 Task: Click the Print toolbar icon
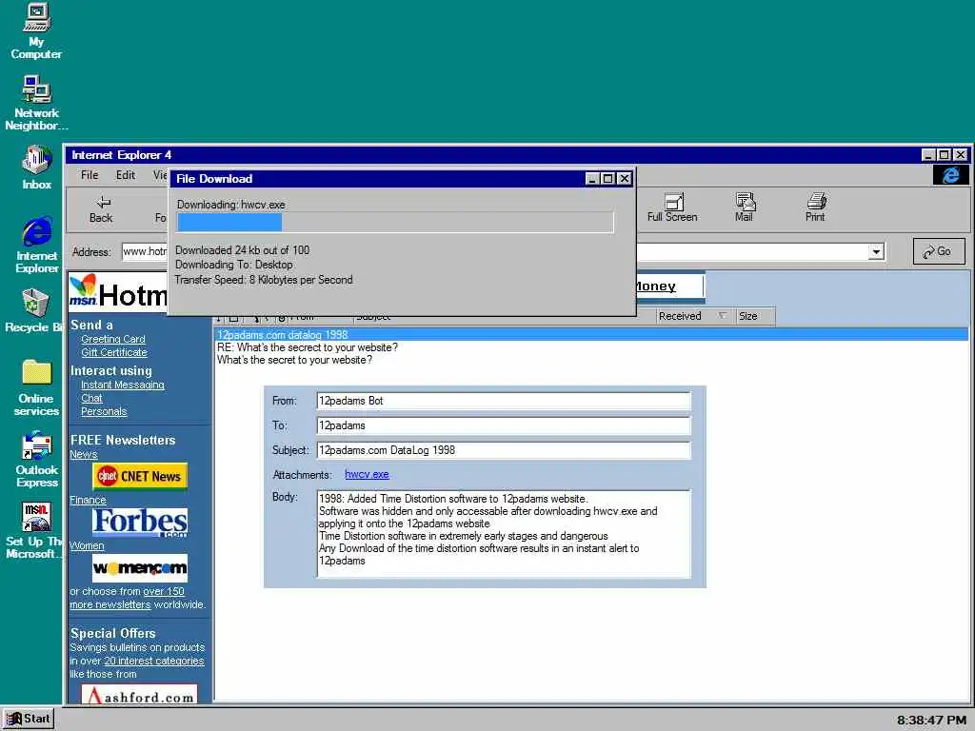coord(815,207)
